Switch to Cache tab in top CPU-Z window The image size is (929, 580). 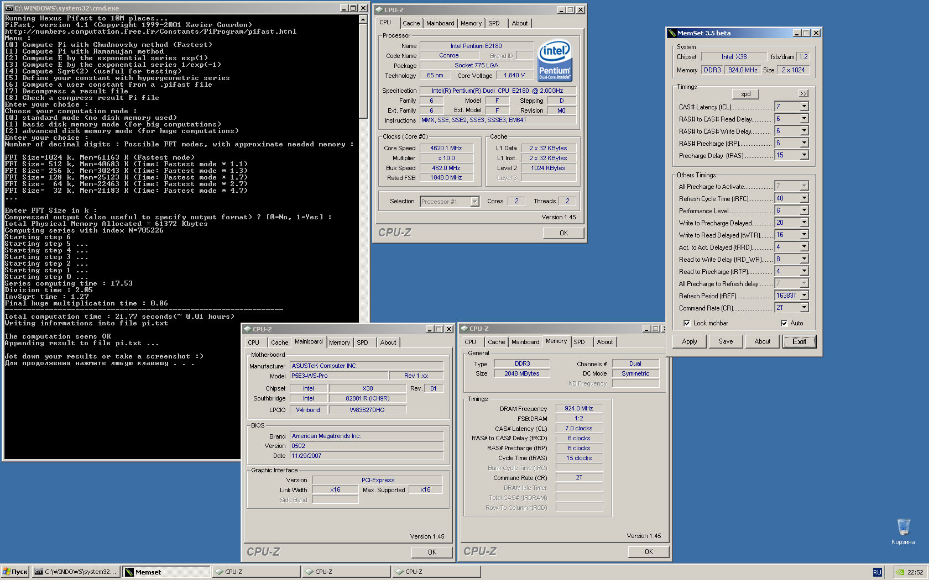point(411,23)
